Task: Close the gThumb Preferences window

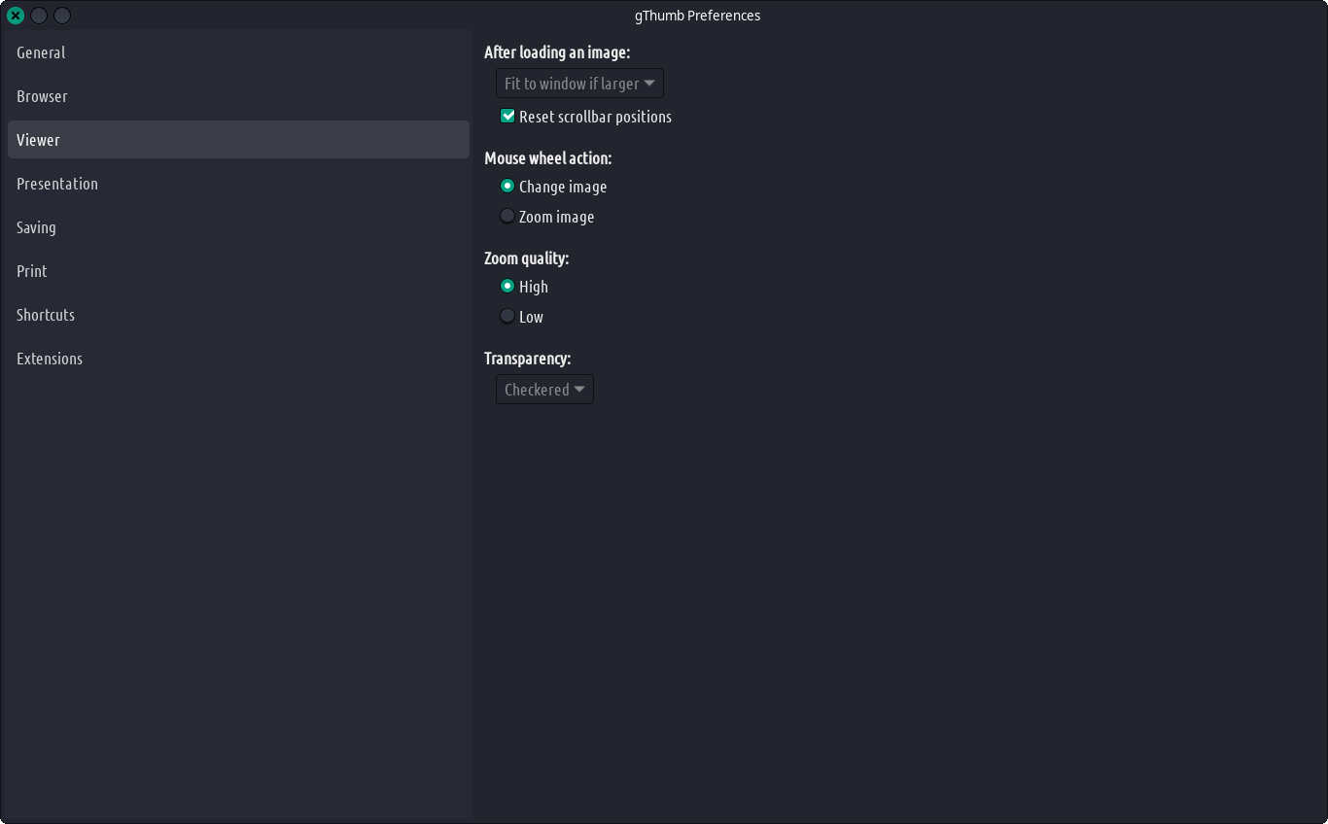Action: click(x=16, y=16)
